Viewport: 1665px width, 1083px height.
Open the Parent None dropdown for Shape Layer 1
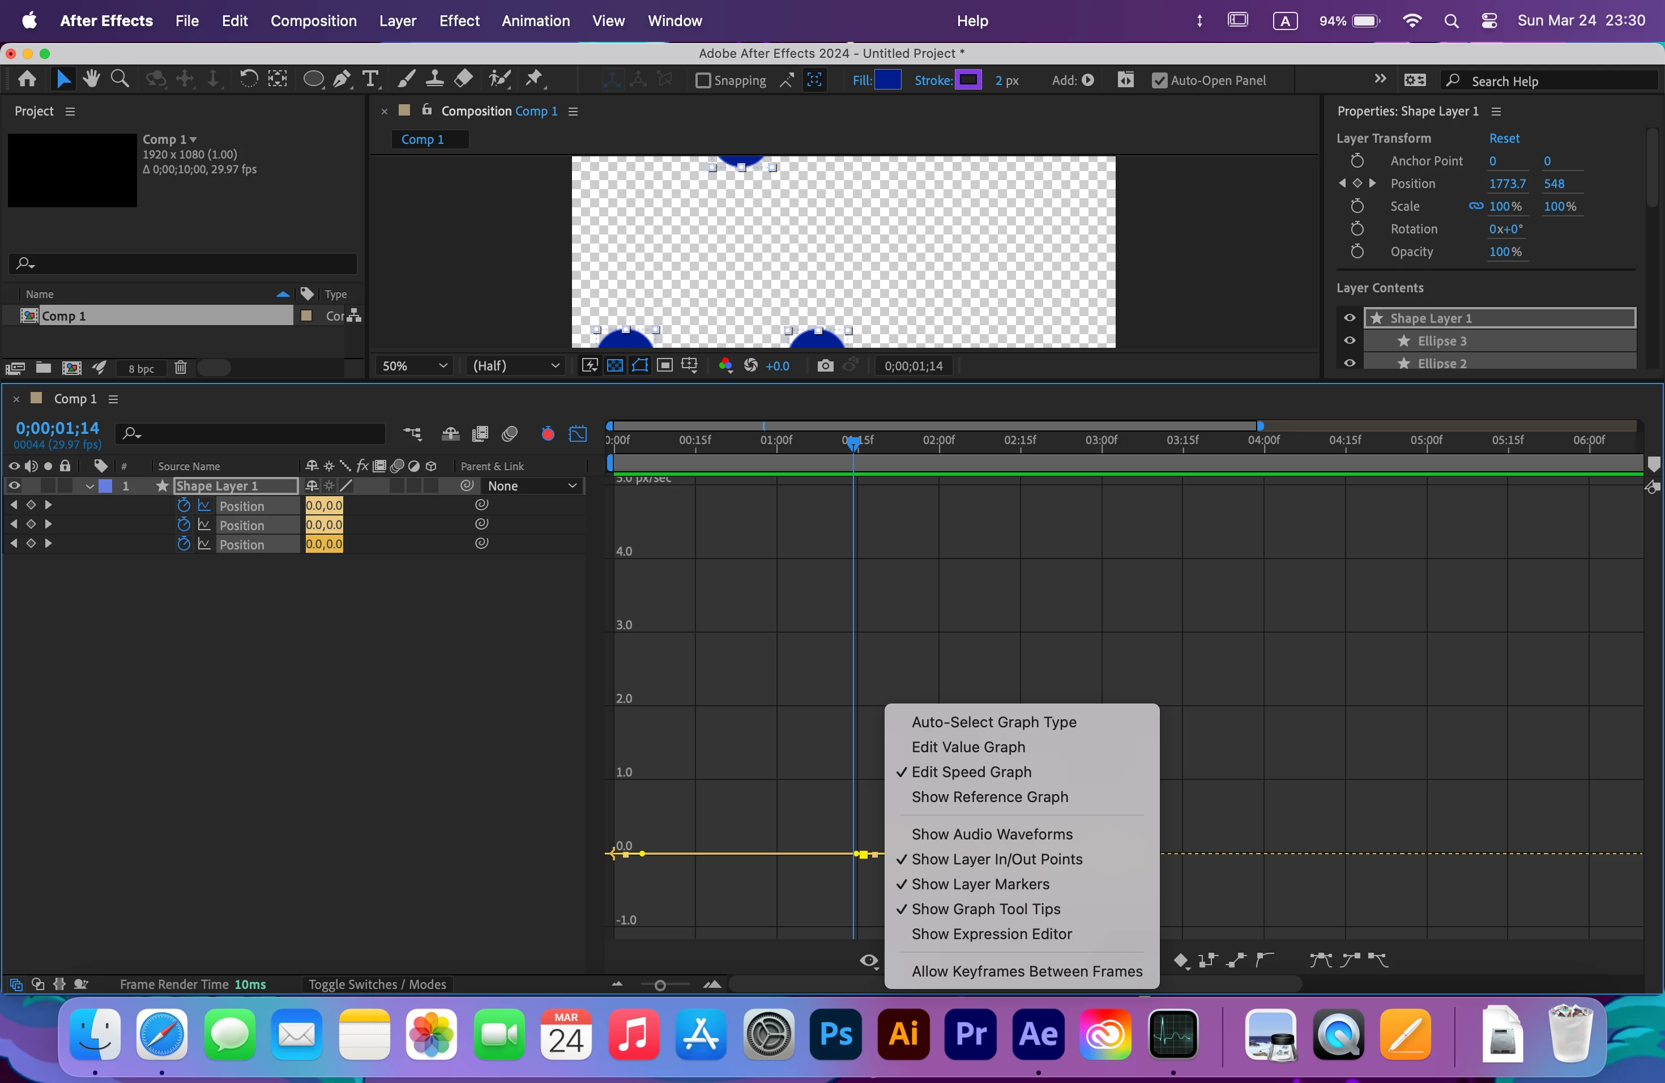[533, 485]
